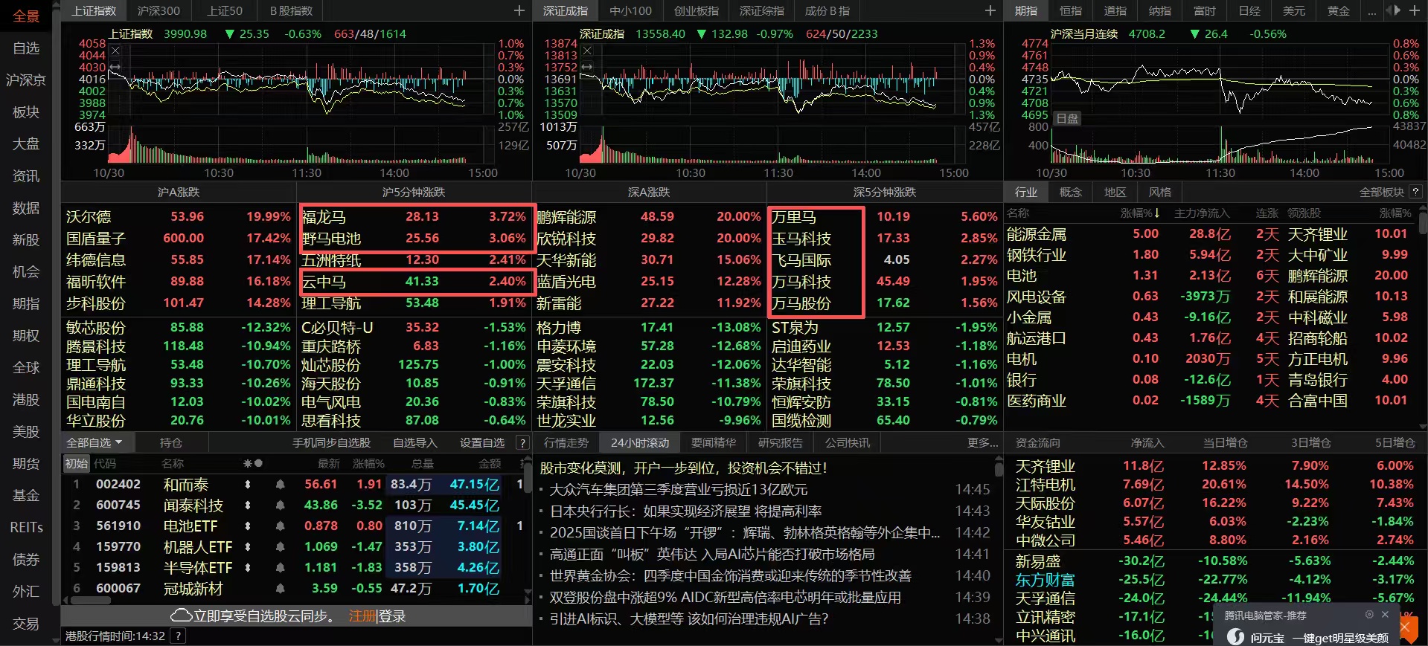Show next futures tabs with right arrow
The image size is (1428, 646).
click(1397, 10)
